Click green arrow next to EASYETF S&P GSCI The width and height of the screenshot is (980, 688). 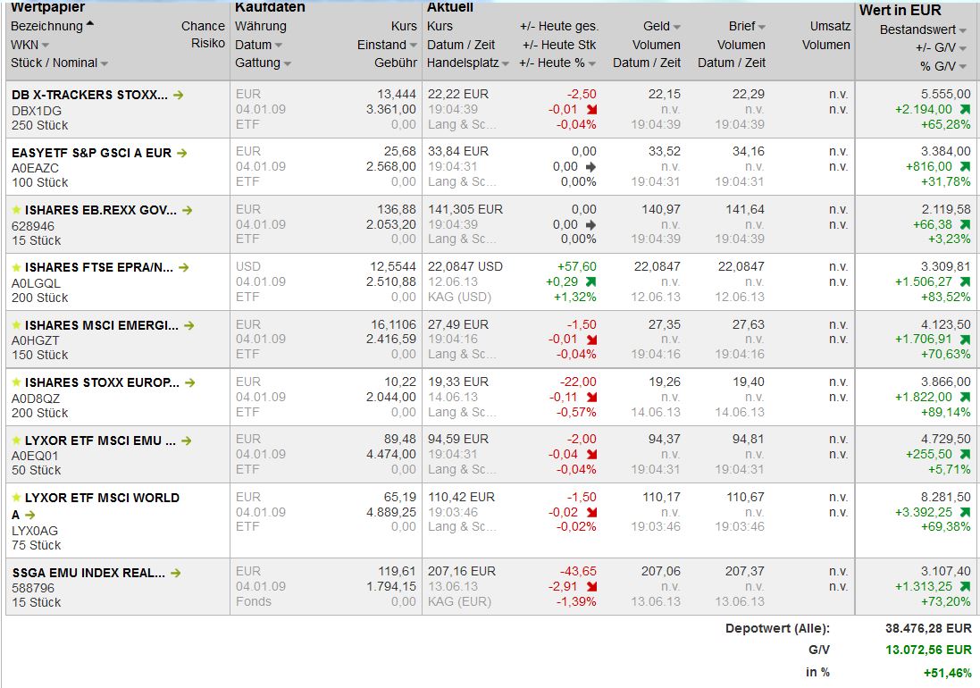coord(182,153)
